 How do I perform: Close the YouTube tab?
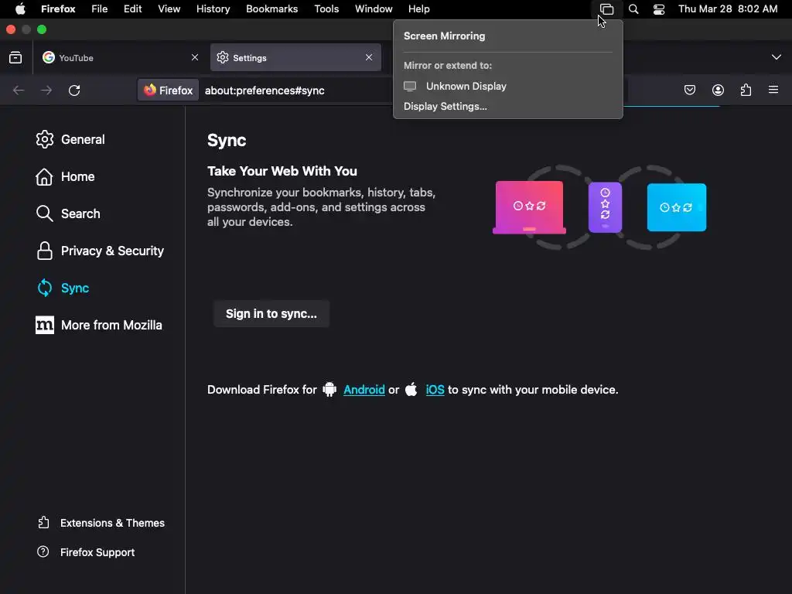tap(194, 57)
